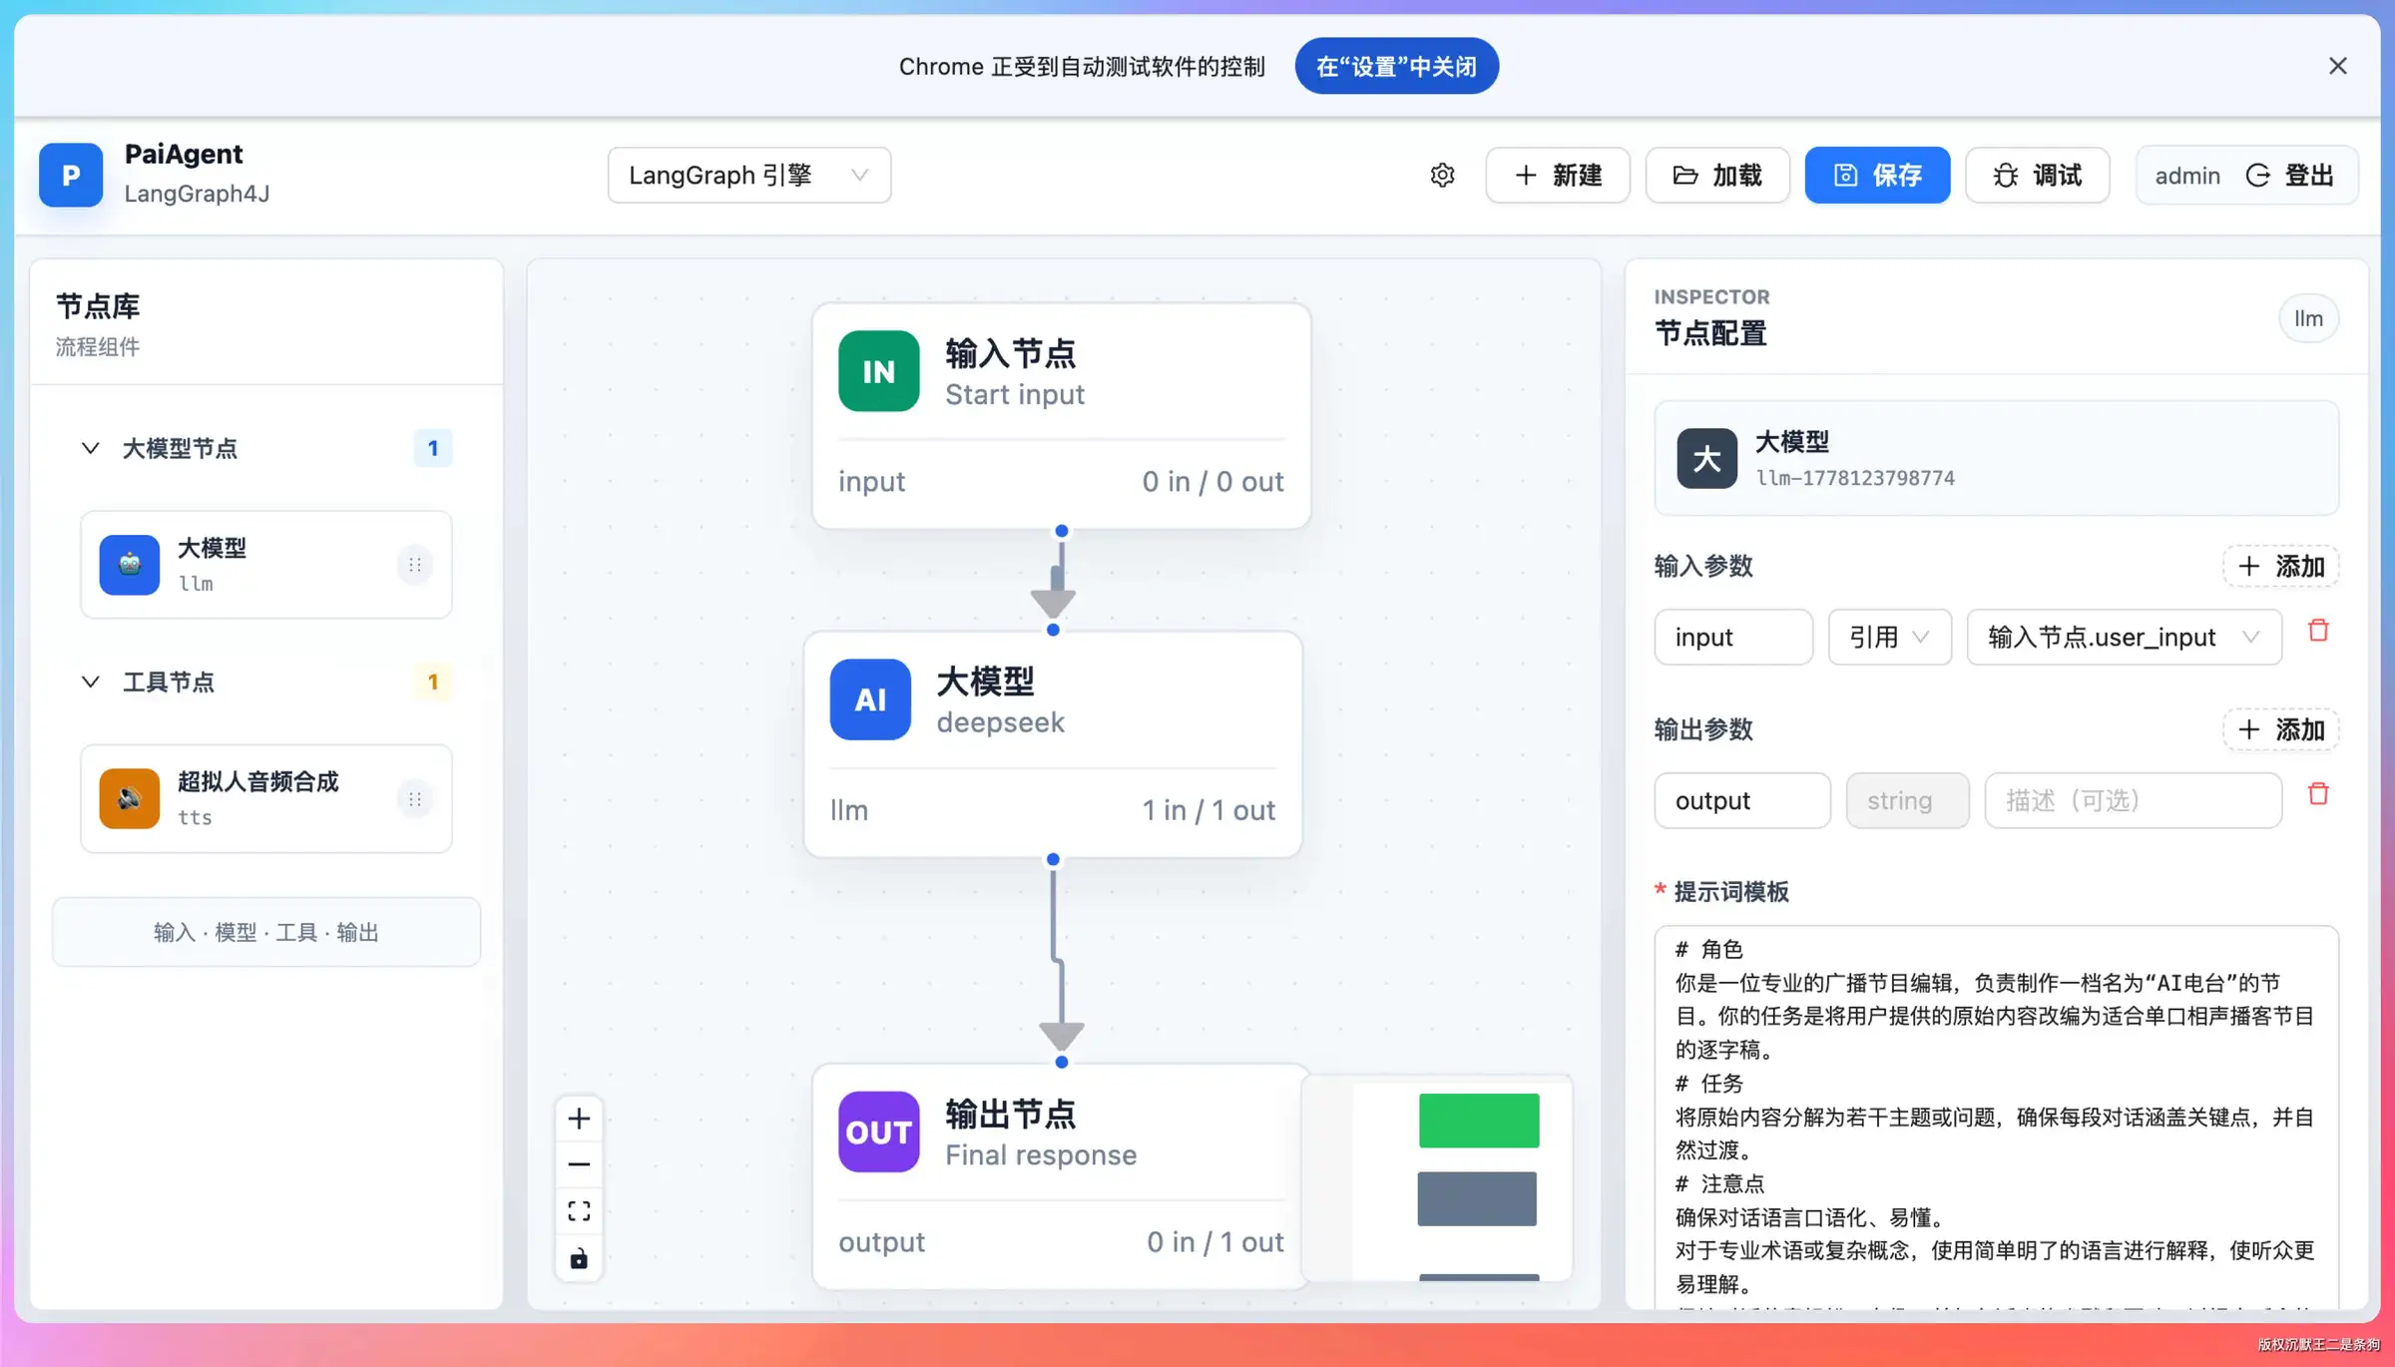Open the settings gear icon
The height and width of the screenshot is (1367, 2395).
tap(1442, 176)
